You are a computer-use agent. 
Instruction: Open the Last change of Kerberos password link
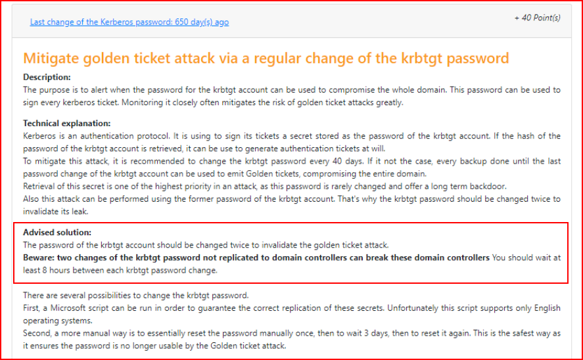[129, 22]
